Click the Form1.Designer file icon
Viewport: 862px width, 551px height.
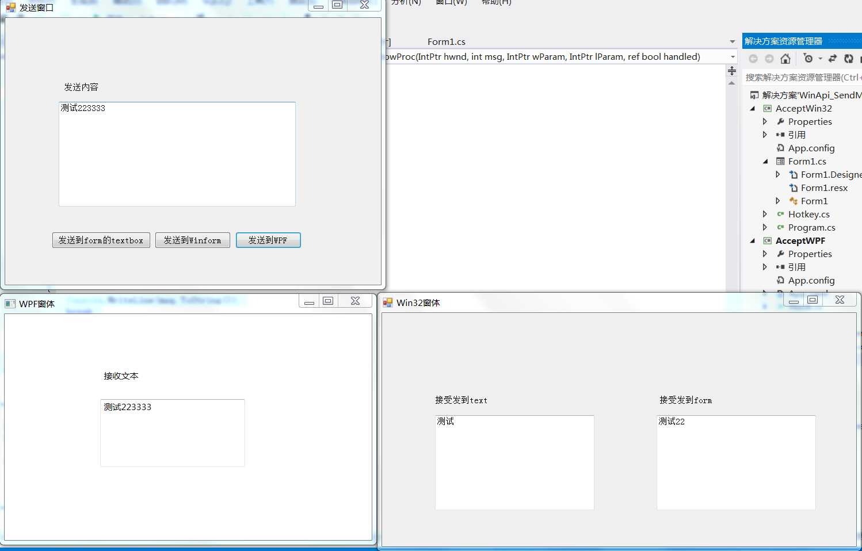(794, 174)
